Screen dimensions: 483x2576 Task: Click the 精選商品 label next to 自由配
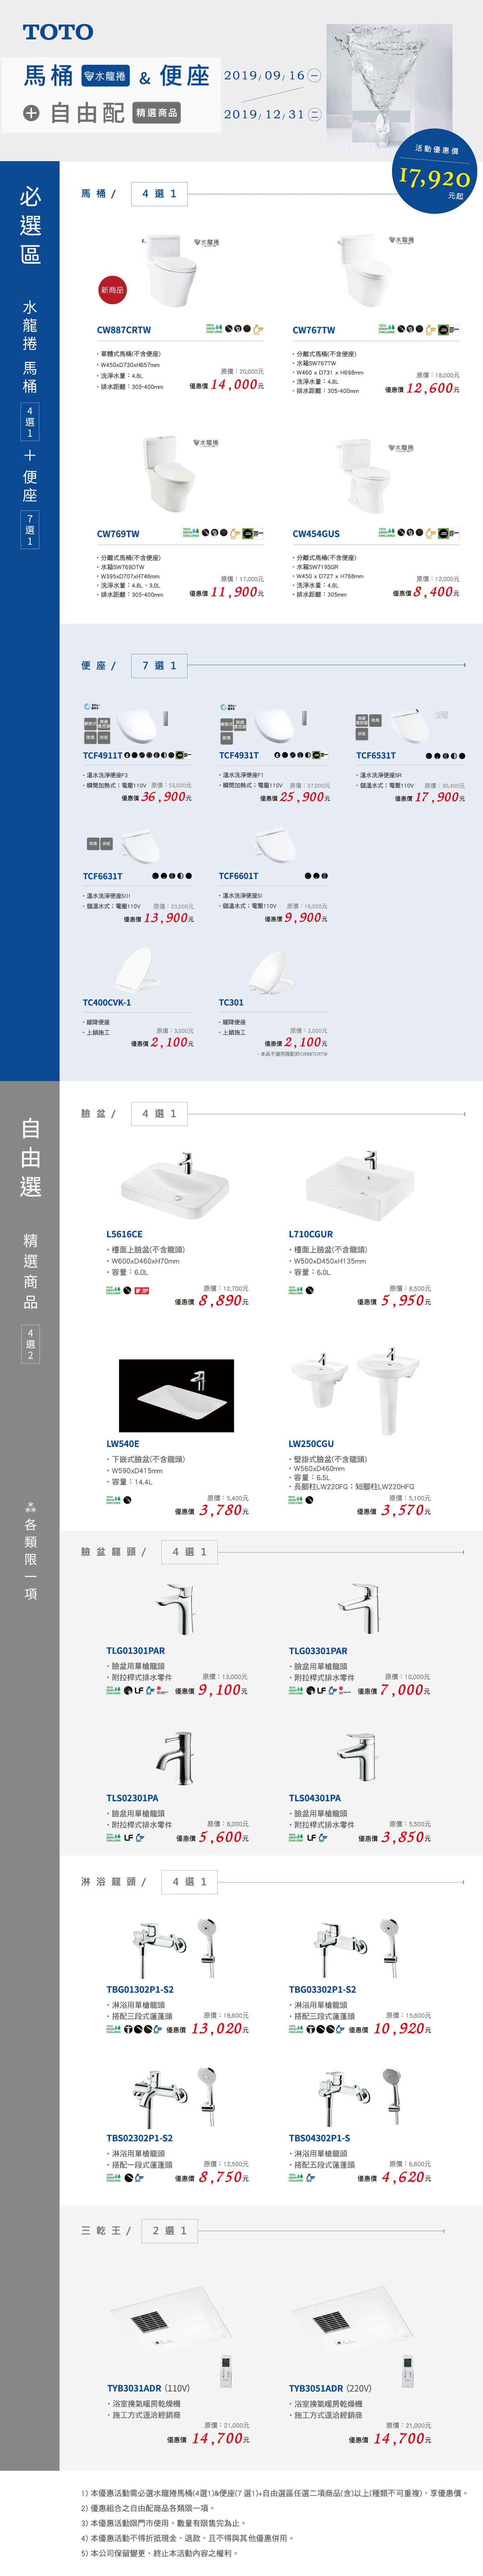[156, 113]
